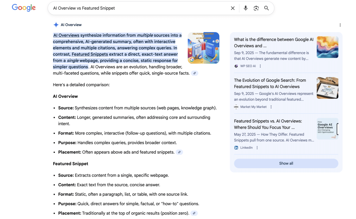
Task: Click the 'Featured Snippet' section heading
Action: (x=71, y=164)
